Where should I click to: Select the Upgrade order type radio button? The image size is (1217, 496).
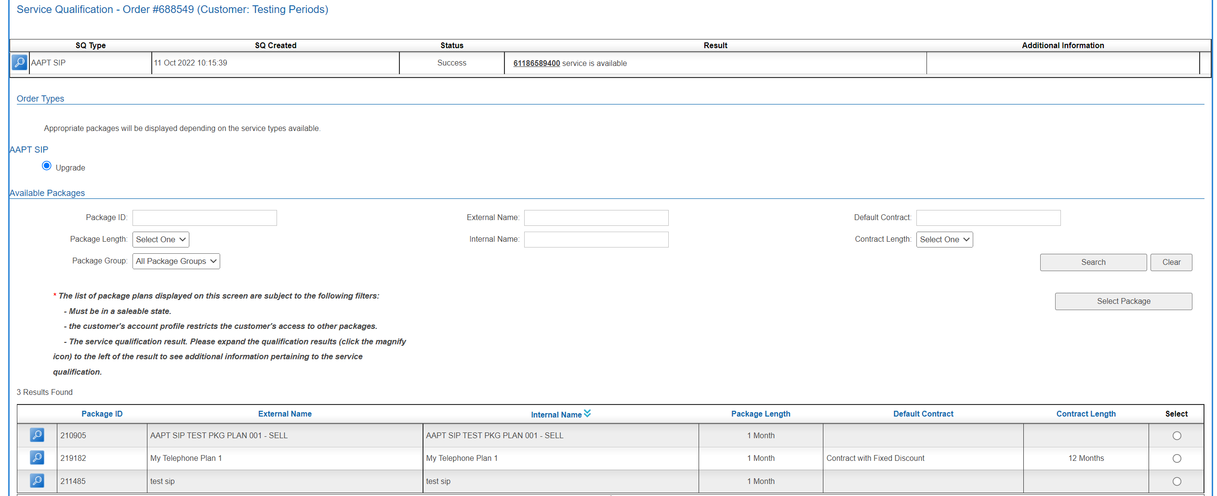[47, 166]
